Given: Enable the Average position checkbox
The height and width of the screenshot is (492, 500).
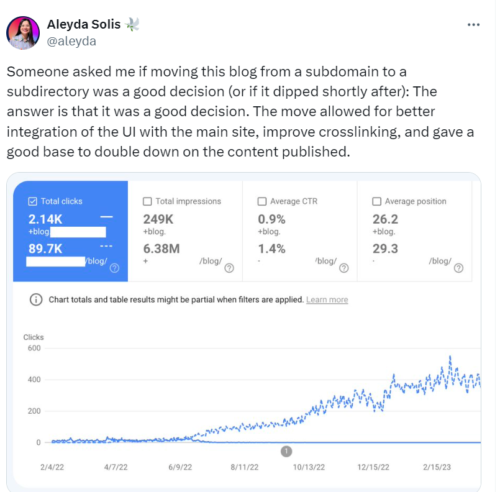Looking at the screenshot, I should coord(376,201).
